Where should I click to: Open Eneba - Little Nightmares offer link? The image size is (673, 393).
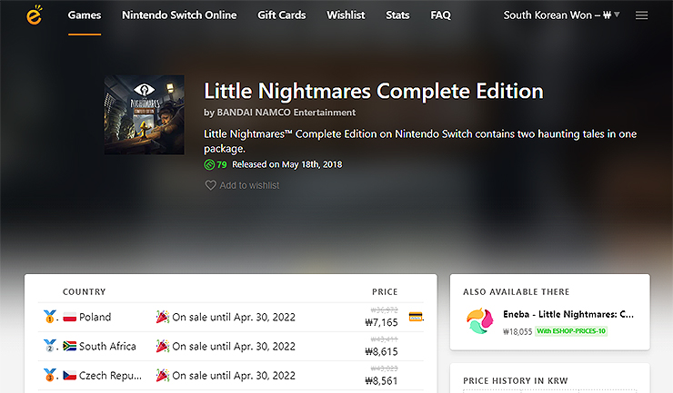pyautogui.click(x=568, y=314)
